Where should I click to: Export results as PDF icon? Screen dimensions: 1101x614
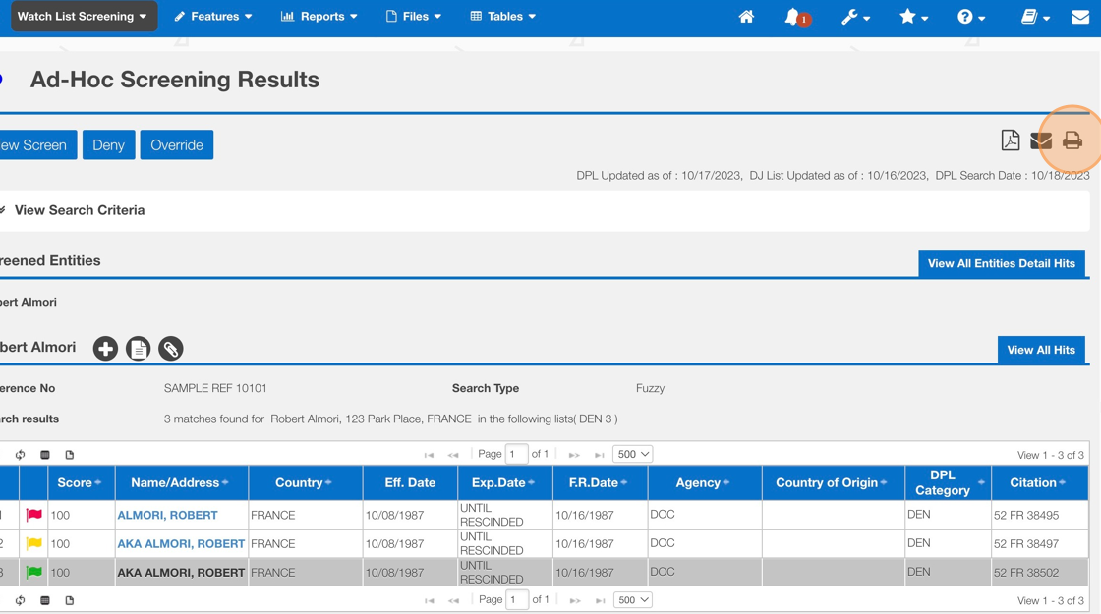click(1010, 140)
